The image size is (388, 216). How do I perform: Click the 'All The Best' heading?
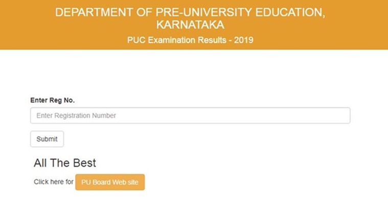[x=65, y=163]
